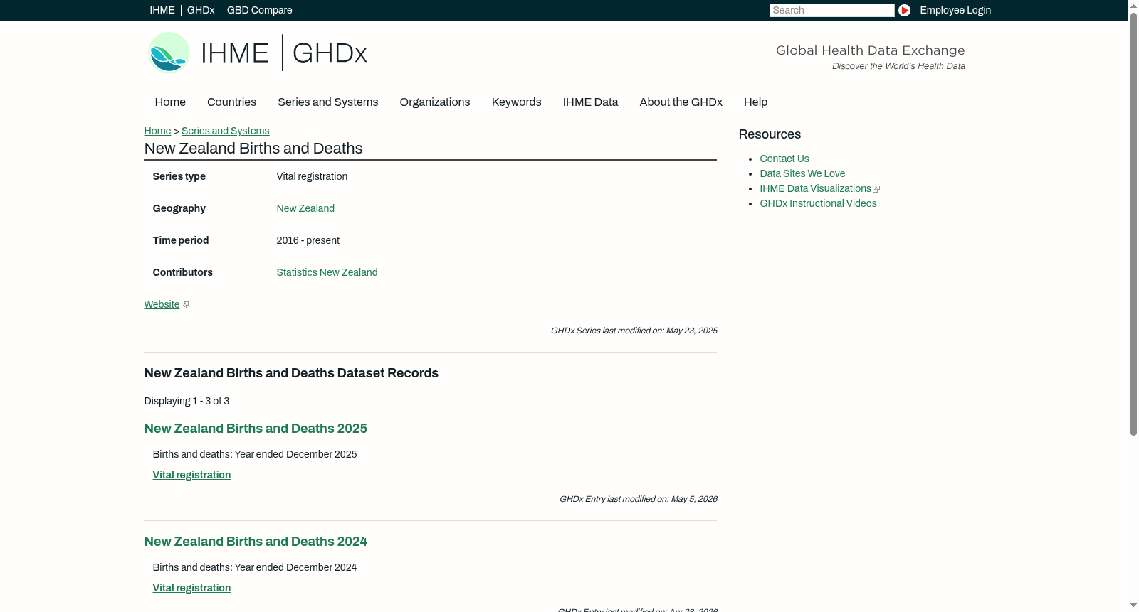Image resolution: width=1139 pixels, height=612 pixels.
Task: Click 'Births and deaths: Year ended December 2024'
Action: [x=255, y=567]
